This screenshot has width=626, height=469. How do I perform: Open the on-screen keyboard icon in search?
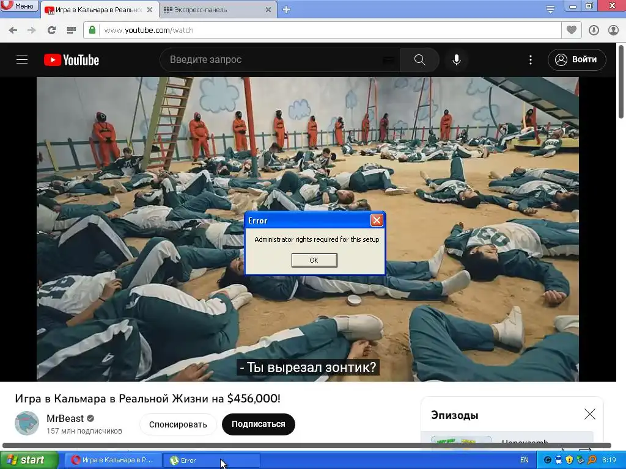pos(388,60)
